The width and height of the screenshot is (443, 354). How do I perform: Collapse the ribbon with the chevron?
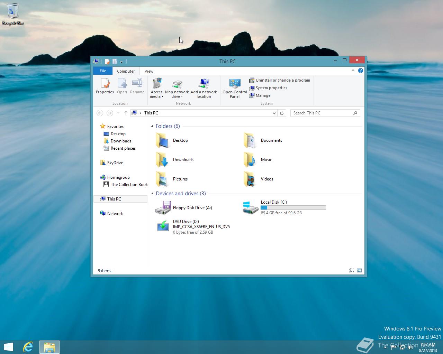click(353, 71)
